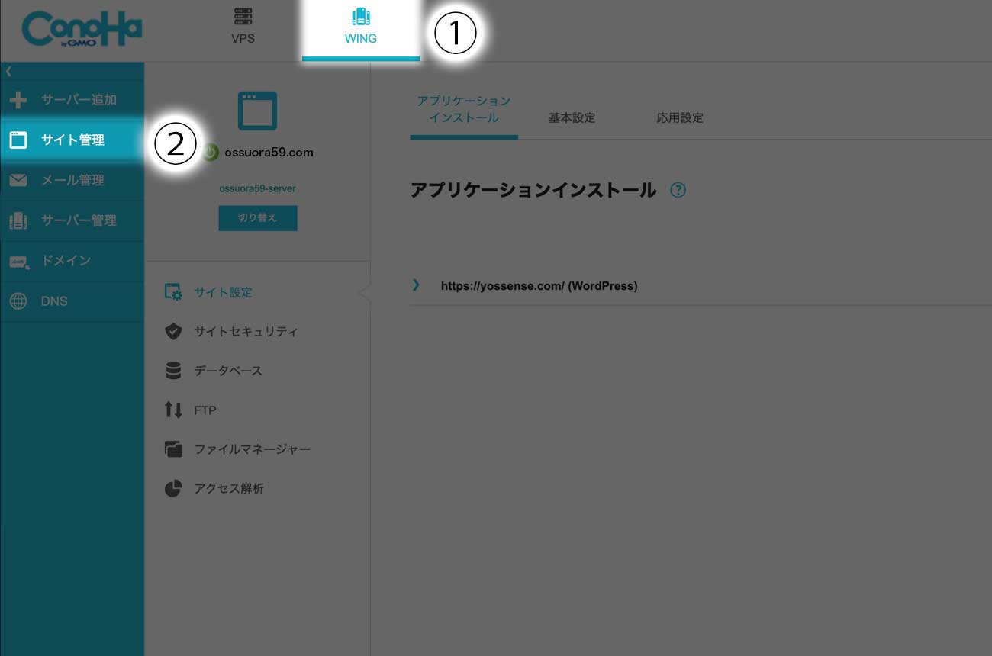Click the large site window icon

[x=257, y=111]
